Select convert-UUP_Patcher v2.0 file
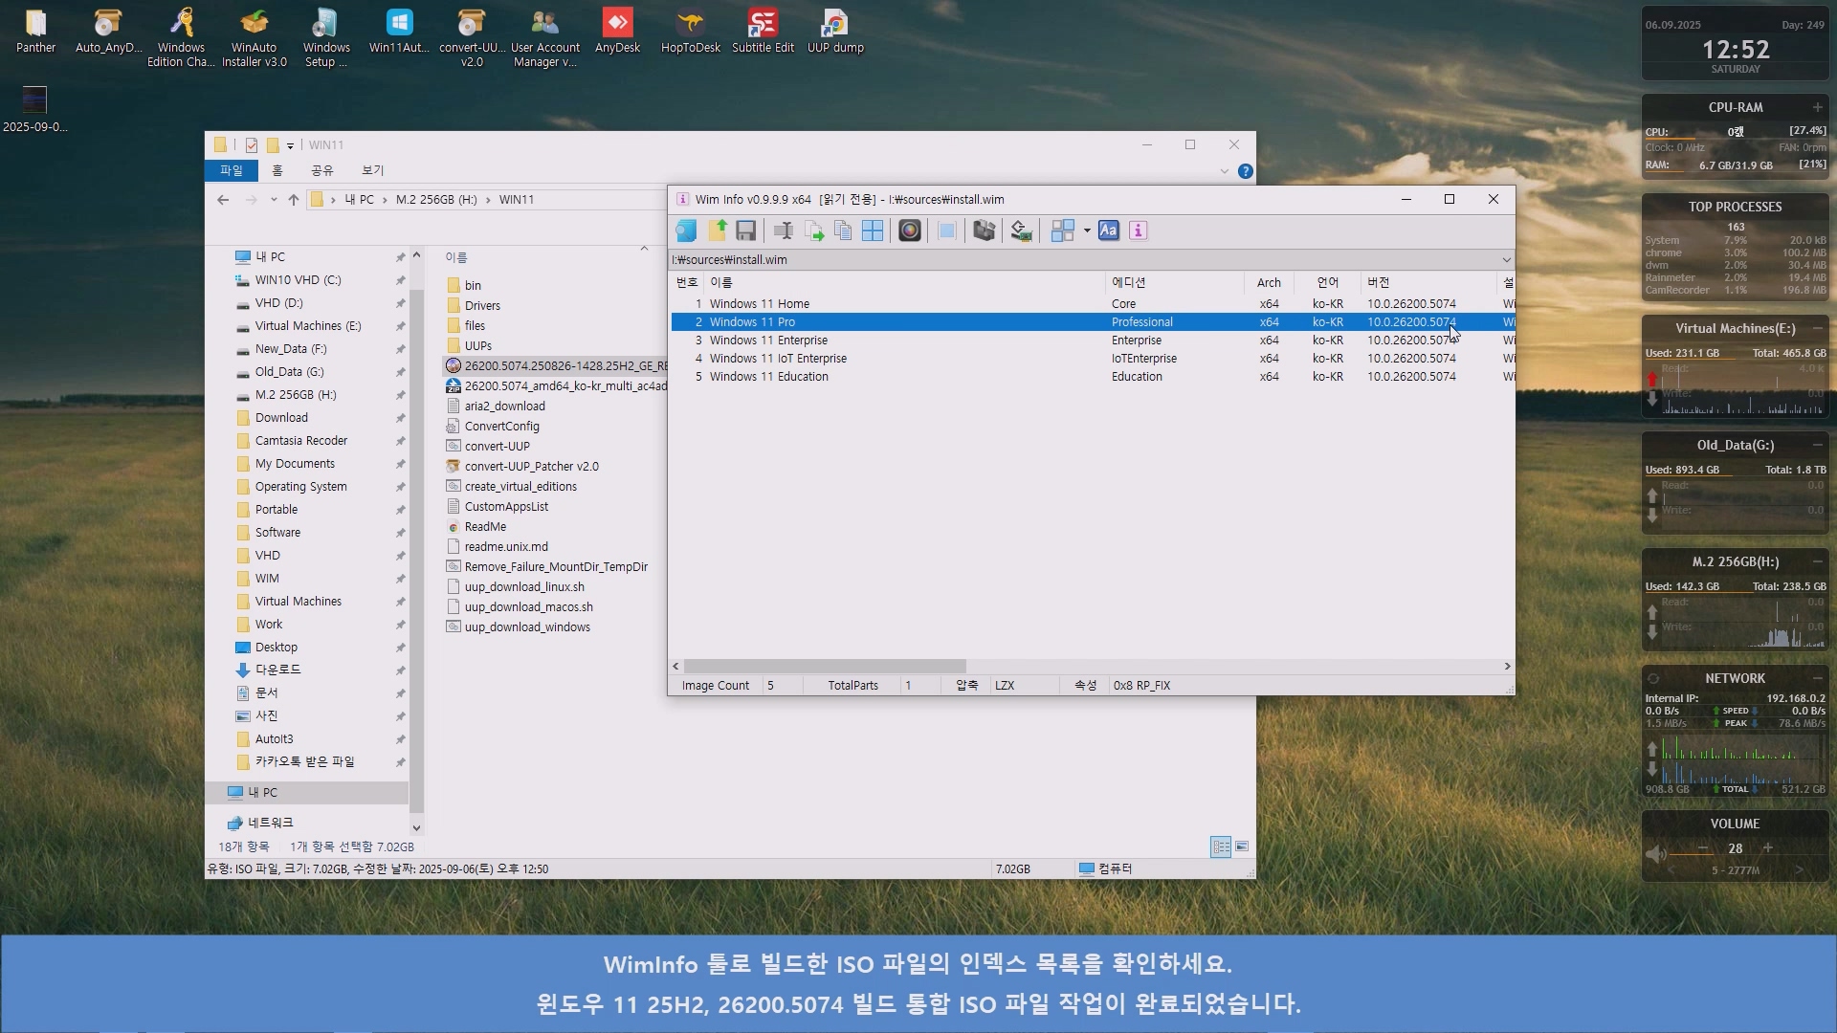The height and width of the screenshot is (1033, 1837). (x=531, y=467)
